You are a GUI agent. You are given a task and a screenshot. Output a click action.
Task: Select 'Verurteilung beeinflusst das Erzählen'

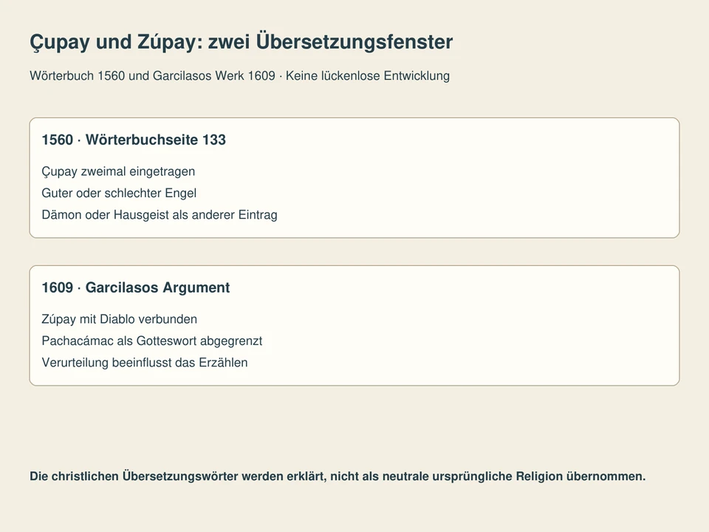click(145, 363)
